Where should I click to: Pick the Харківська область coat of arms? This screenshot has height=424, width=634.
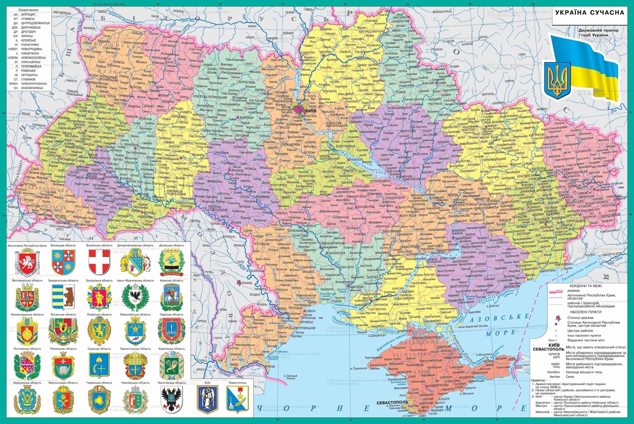coord(171,365)
